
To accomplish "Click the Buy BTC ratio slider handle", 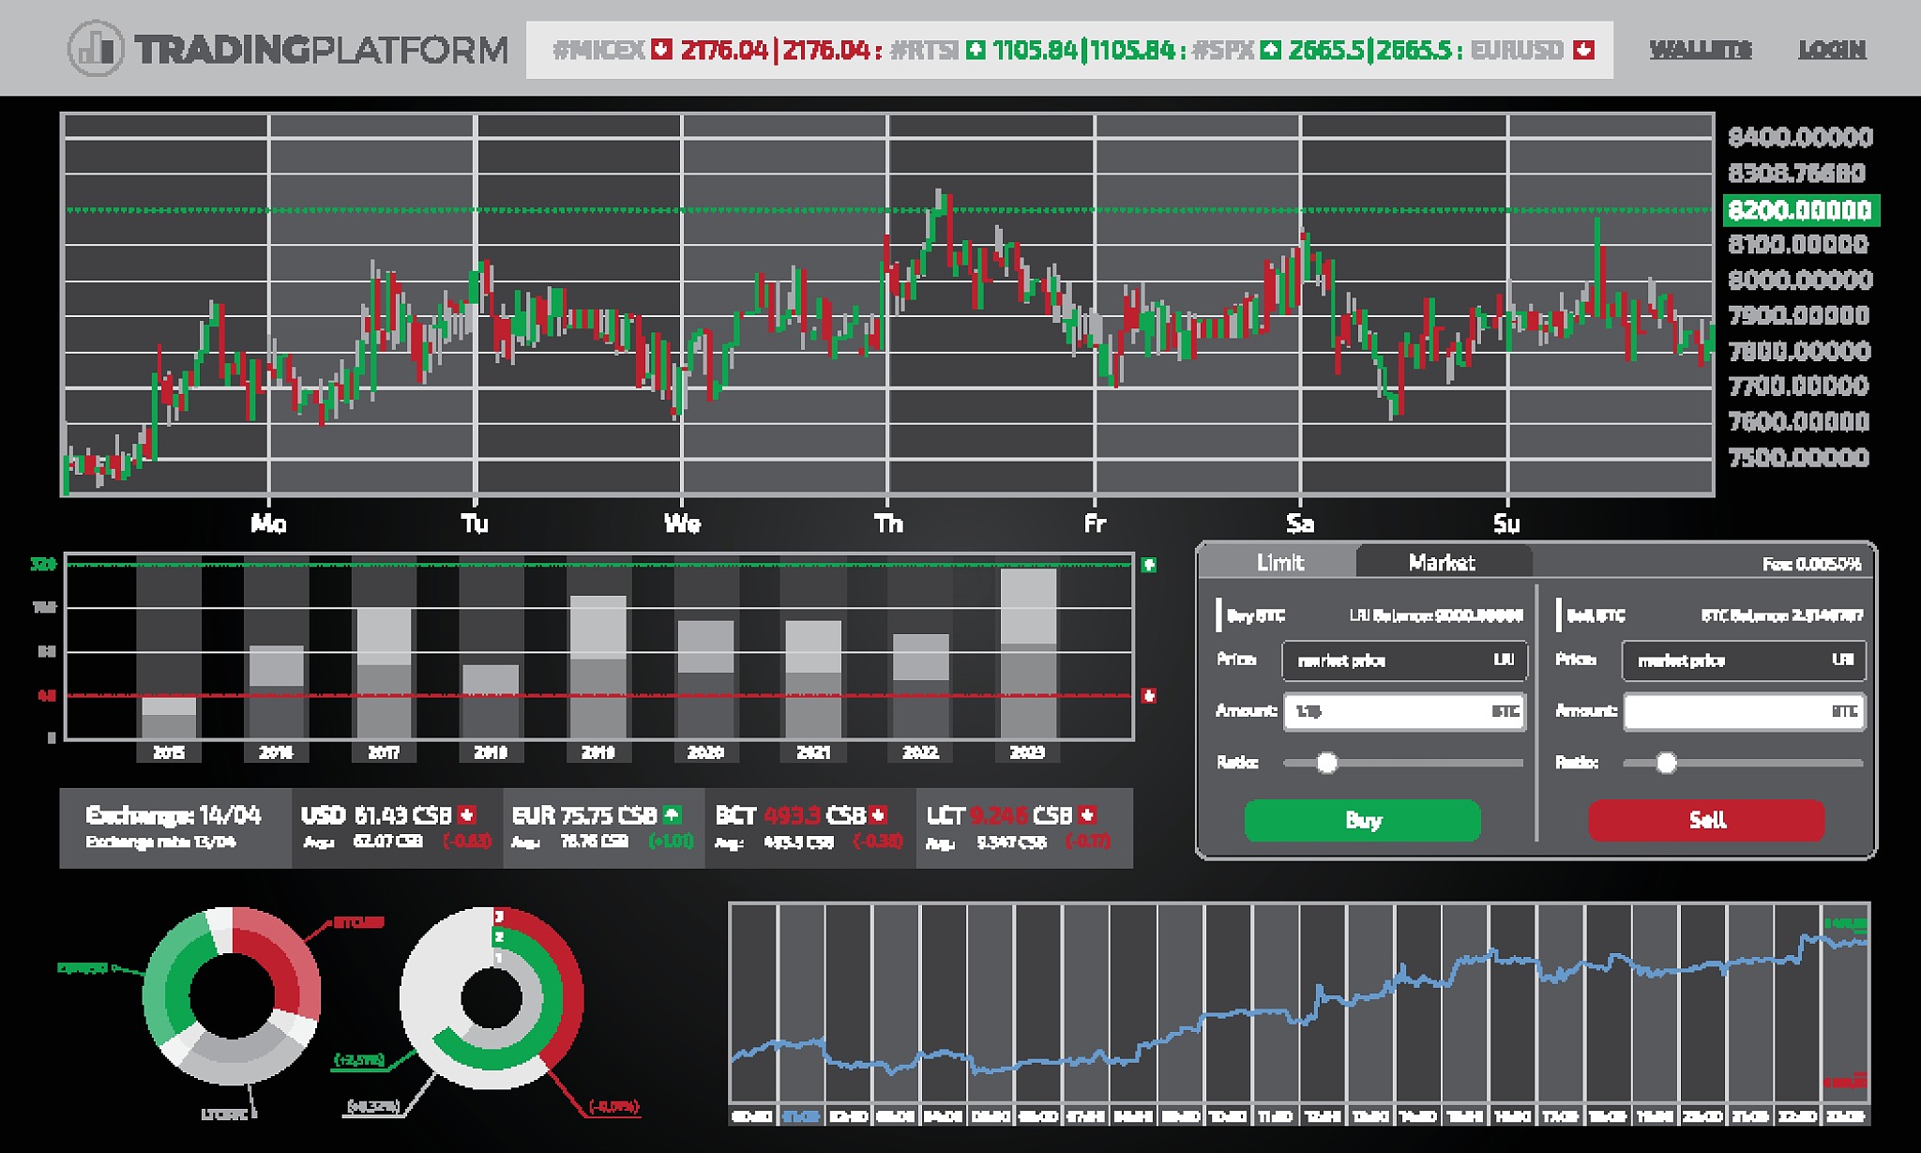I will coord(1326,763).
